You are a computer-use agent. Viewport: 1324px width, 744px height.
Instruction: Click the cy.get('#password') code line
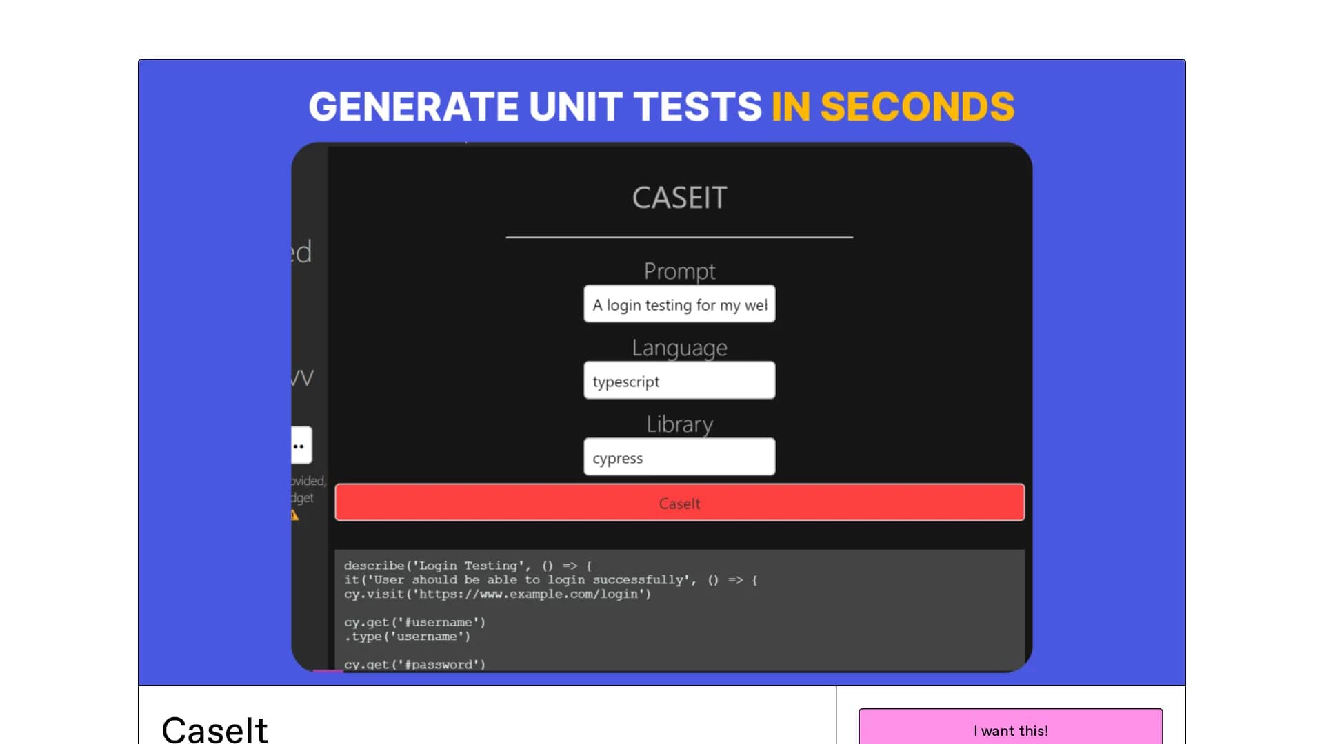click(414, 665)
